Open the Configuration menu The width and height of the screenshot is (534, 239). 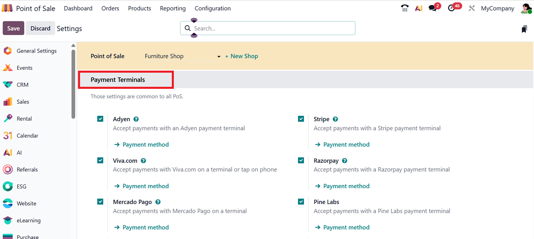(213, 8)
